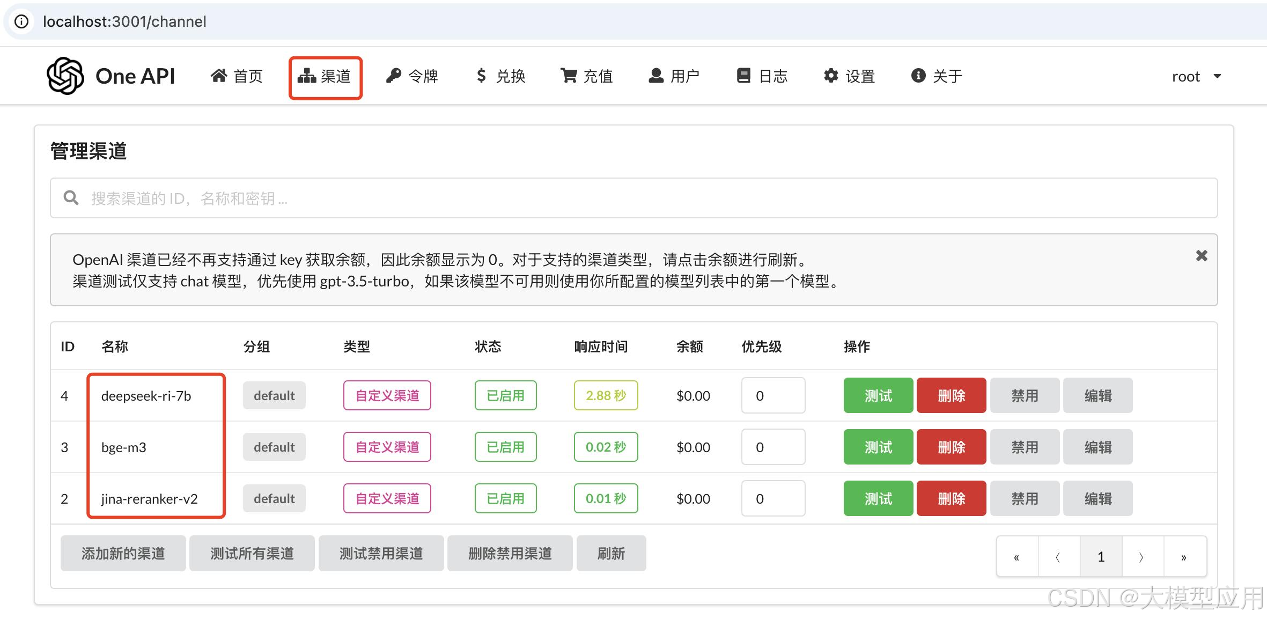Screen dimensions: 1267x619
Task: Dismiss the OpenAI notice with the X
Action: tap(1202, 256)
